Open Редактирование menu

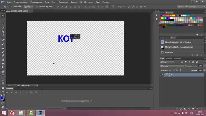point(21,2)
